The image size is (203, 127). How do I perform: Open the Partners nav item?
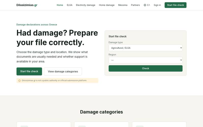pos(136,5)
